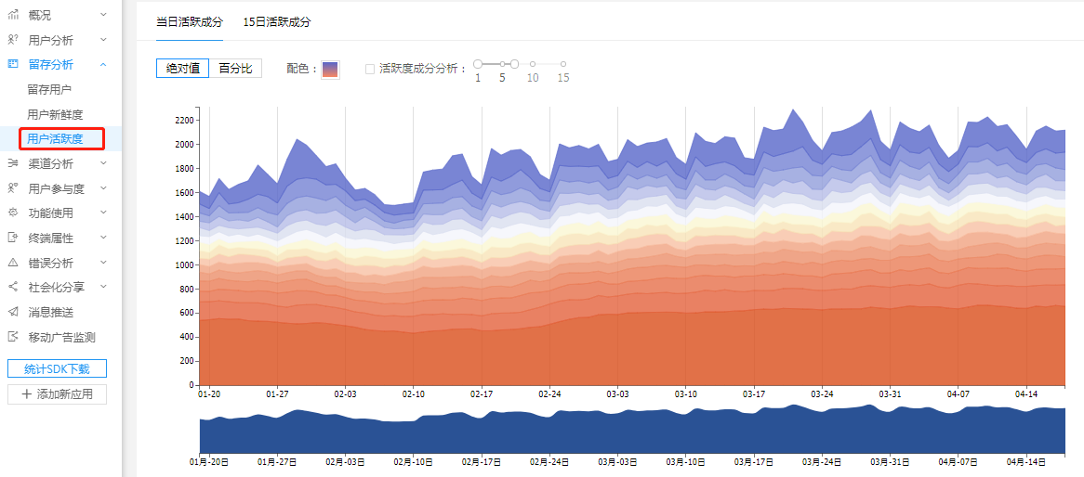Expand the 用户参与度 menu chevron
The width and height of the screenshot is (1084, 477).
pos(103,188)
